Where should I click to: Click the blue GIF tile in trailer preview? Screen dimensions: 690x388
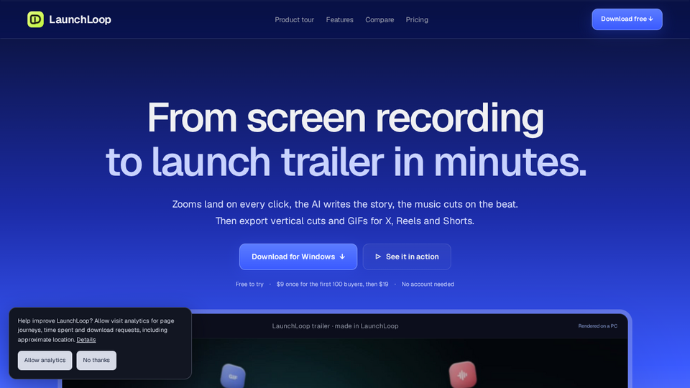[x=233, y=376]
